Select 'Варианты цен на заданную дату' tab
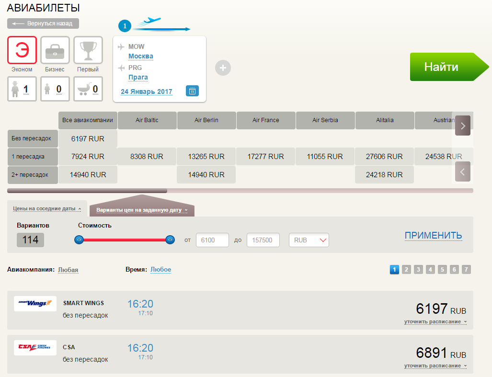The height and width of the screenshot is (377, 492). tap(142, 210)
